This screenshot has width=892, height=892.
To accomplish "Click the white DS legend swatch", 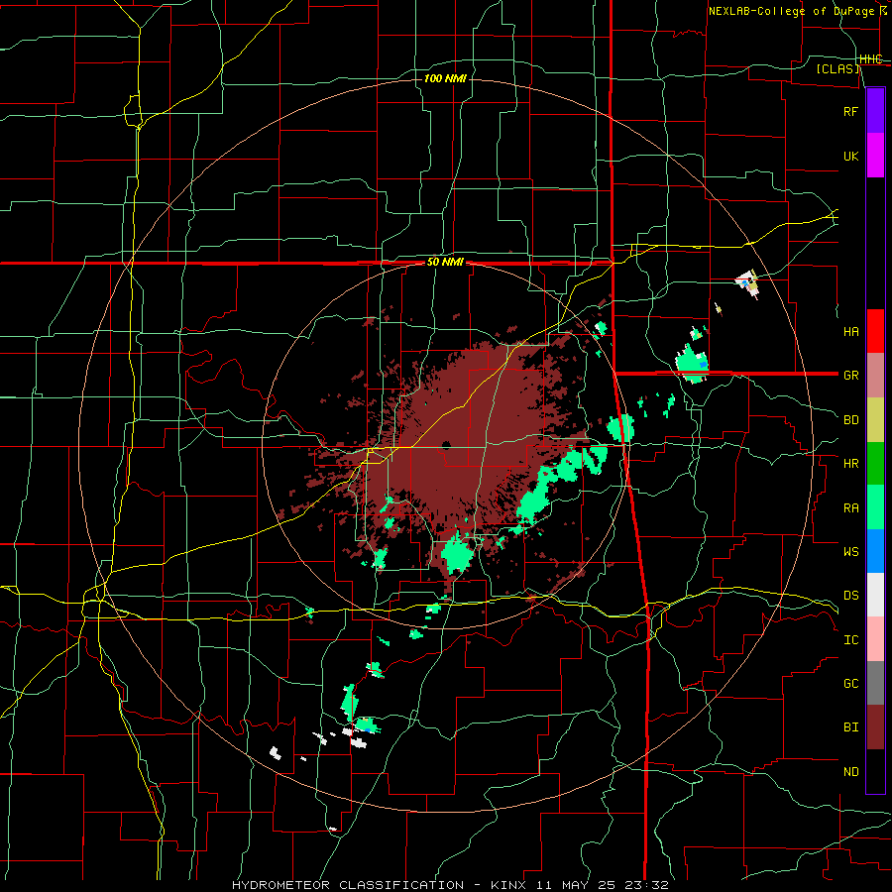I will coord(875,595).
